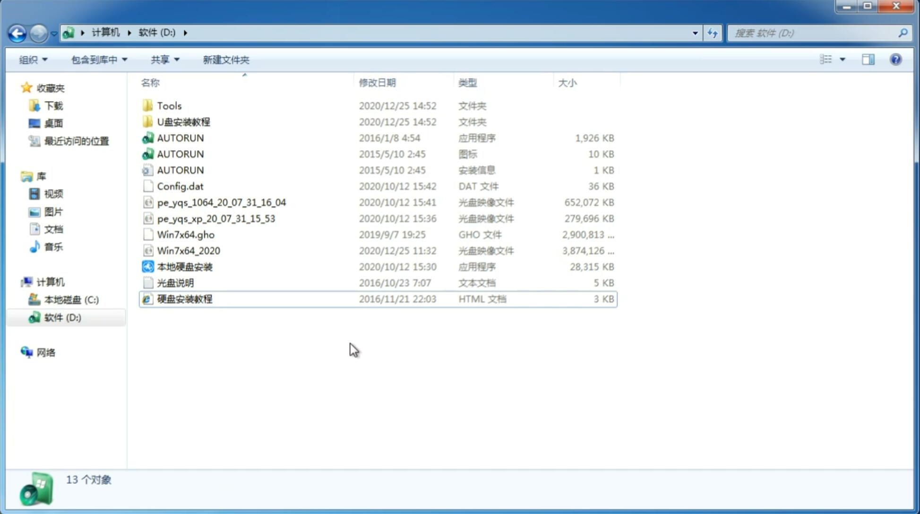Click 新建文件夹 button

click(225, 60)
